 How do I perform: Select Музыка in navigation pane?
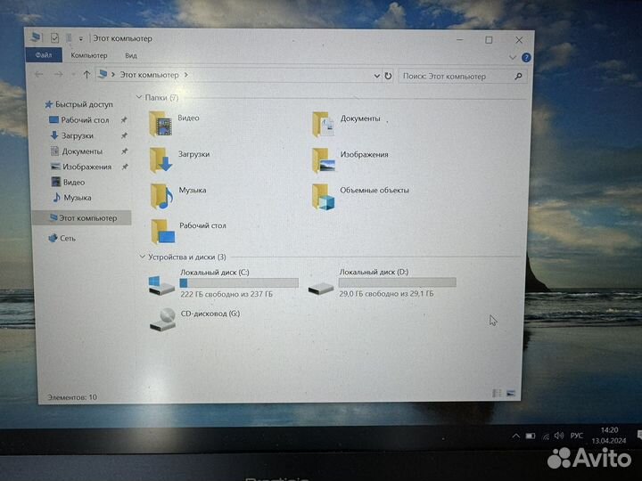click(72, 198)
